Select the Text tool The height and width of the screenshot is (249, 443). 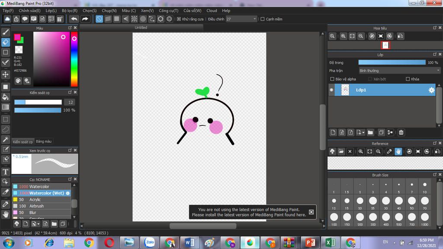pyautogui.click(x=5, y=172)
